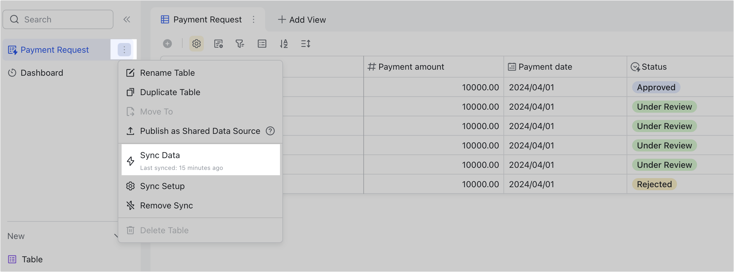734x272 pixels.
Task: Click the Sync Setup gear icon
Action: [130, 186]
